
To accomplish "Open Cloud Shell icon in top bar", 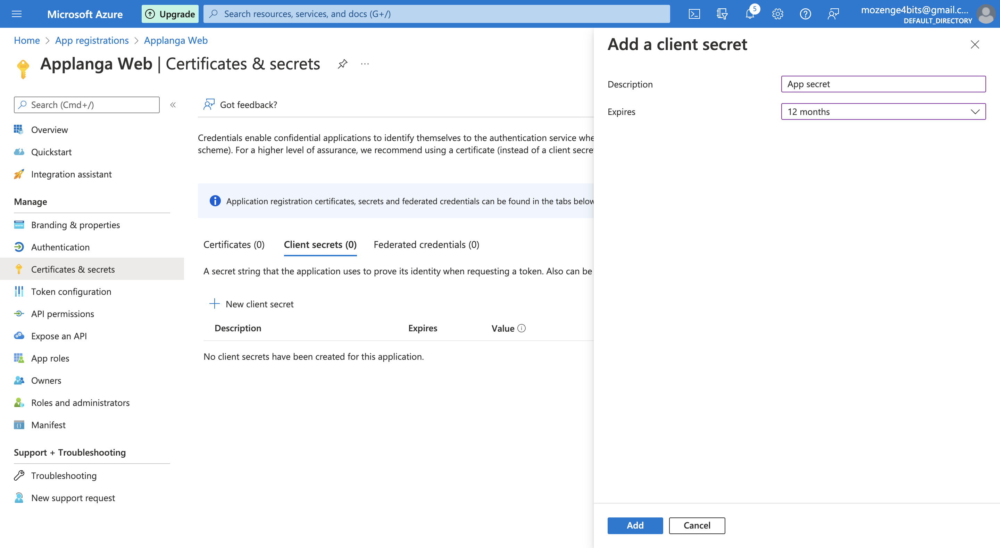I will pyautogui.click(x=694, y=14).
